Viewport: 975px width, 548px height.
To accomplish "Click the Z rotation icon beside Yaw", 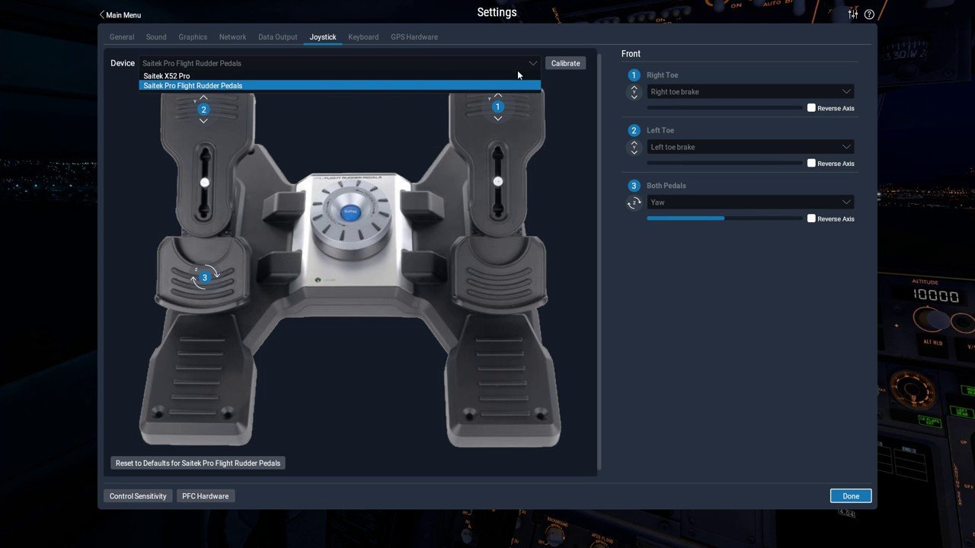I will (634, 202).
